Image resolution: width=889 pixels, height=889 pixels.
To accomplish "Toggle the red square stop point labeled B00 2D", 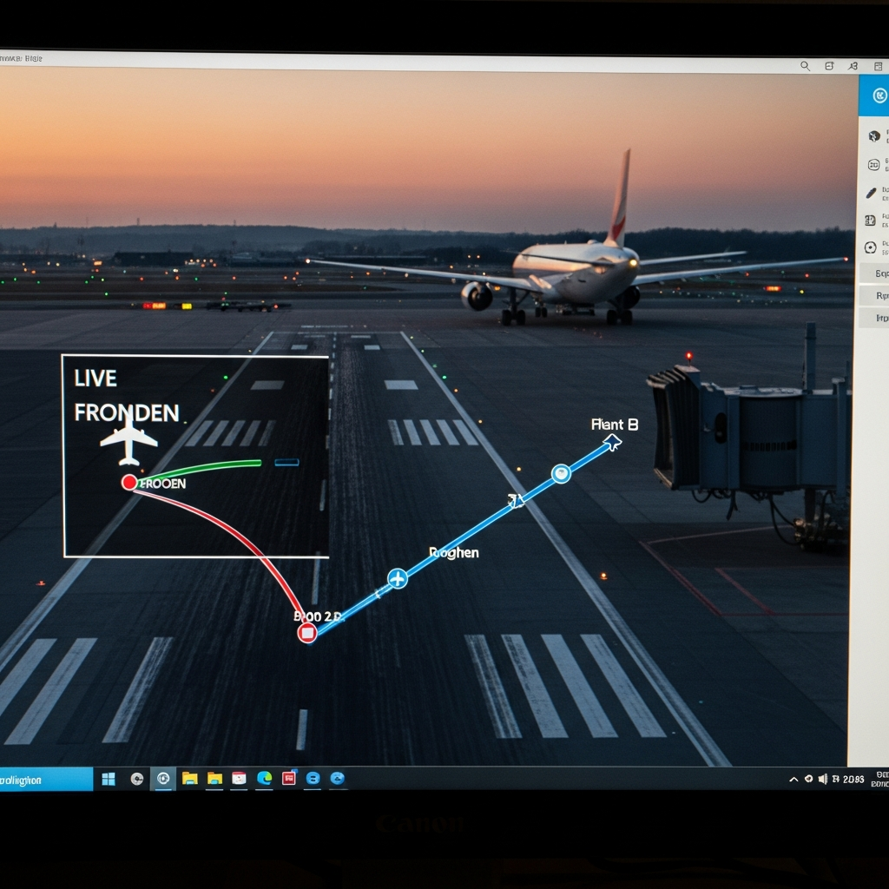I will point(307,633).
